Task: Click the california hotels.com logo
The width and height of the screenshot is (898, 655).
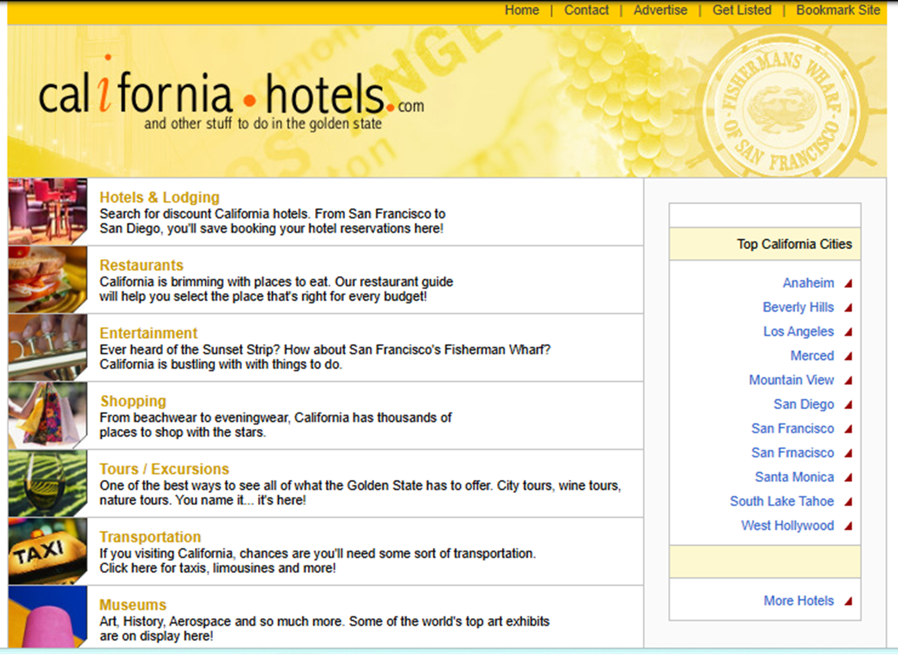Action: click(231, 93)
